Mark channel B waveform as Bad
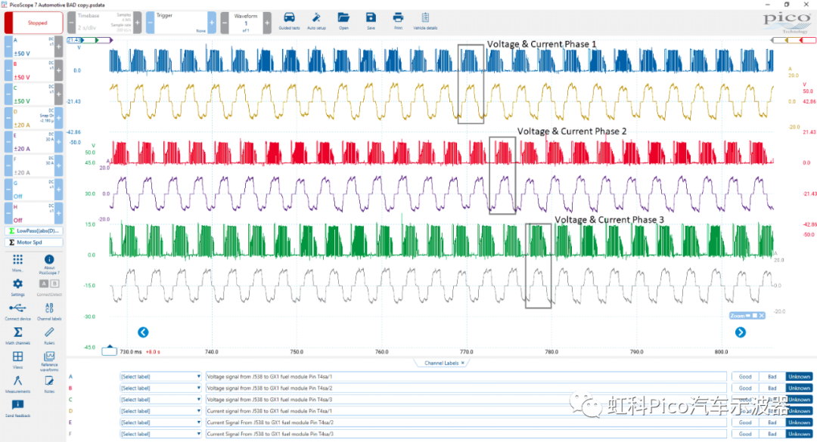 click(772, 388)
